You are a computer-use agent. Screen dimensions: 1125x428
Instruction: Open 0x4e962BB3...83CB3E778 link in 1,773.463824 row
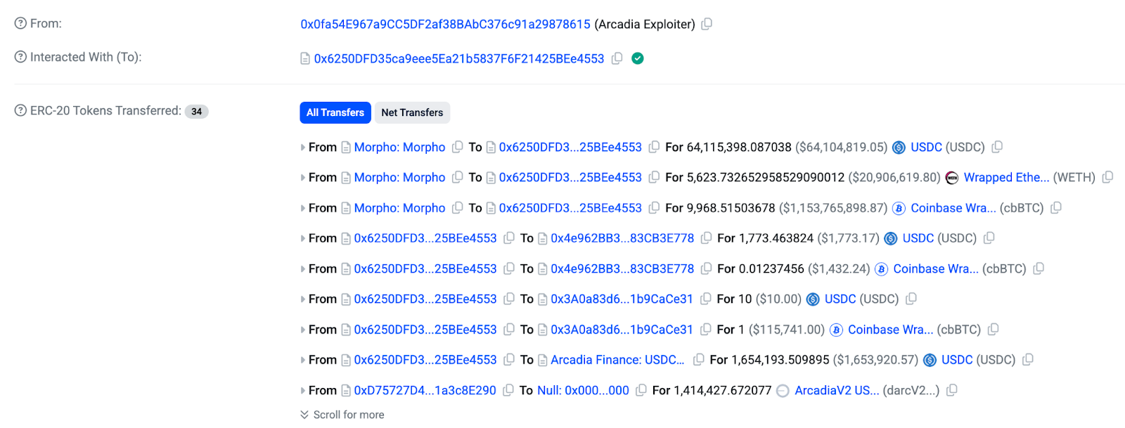[622, 238]
